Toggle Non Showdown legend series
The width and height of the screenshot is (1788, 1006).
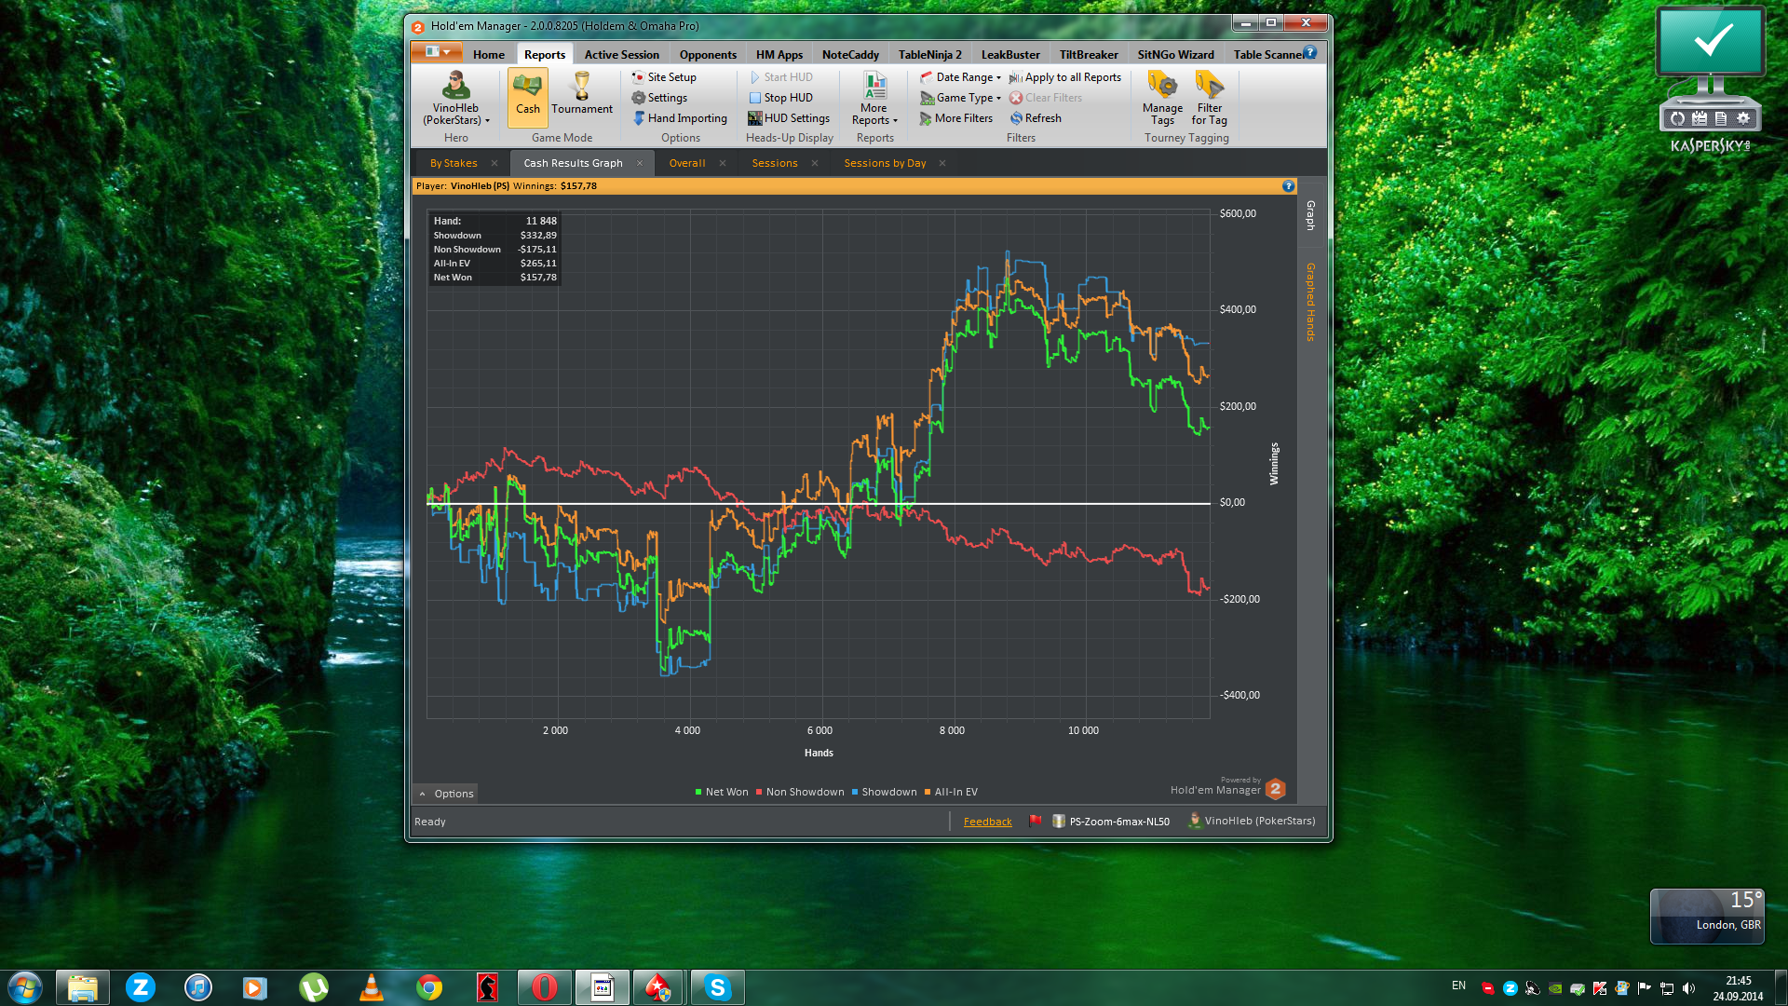(x=800, y=792)
